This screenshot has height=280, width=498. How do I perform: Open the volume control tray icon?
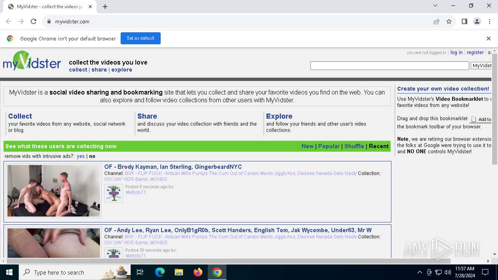(447, 272)
